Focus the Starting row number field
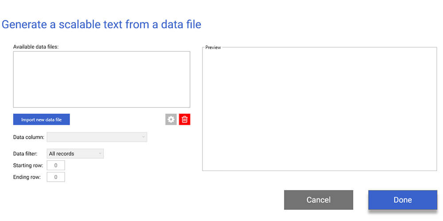The image size is (443, 221). 56,165
